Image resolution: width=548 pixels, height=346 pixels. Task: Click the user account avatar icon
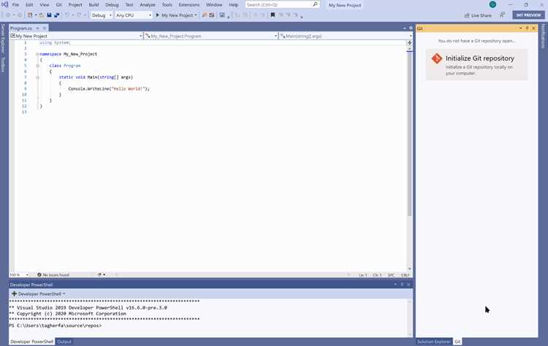[x=492, y=4]
